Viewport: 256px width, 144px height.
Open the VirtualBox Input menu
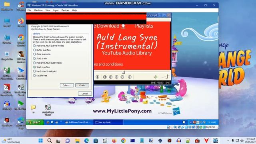(56, 10)
